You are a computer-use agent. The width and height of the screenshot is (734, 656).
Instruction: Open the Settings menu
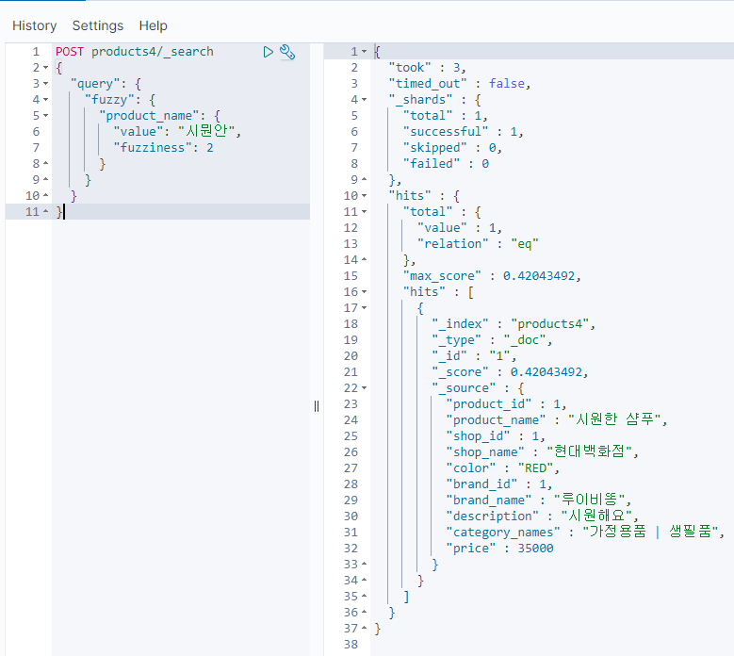[98, 25]
